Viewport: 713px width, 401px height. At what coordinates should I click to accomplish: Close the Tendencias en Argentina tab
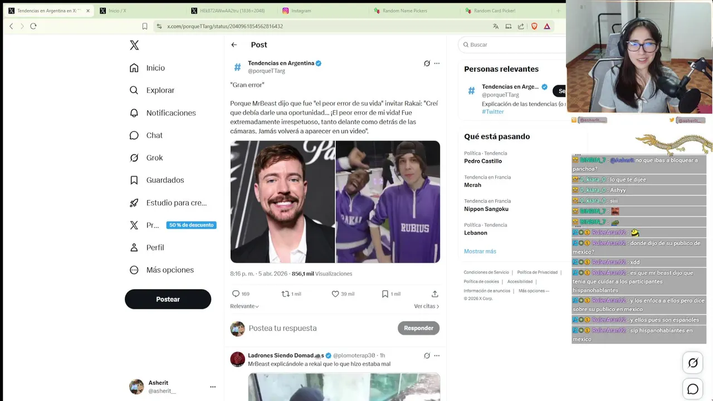[87, 11]
